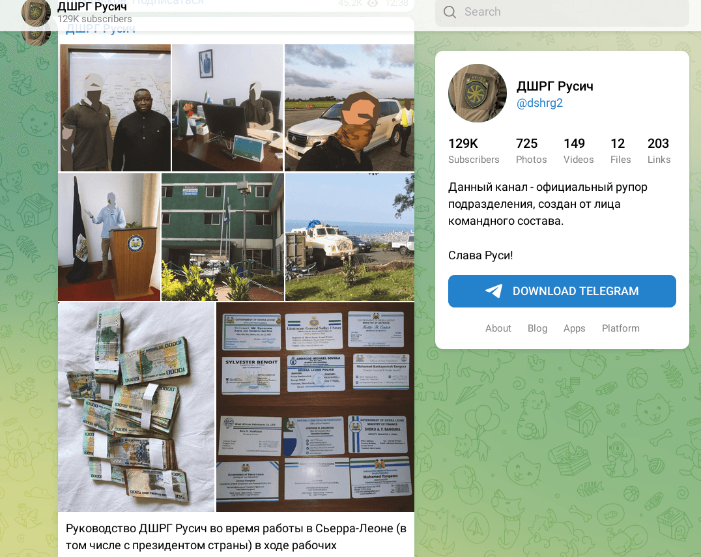Open the business cards photo
The image size is (701, 557).
315,407
